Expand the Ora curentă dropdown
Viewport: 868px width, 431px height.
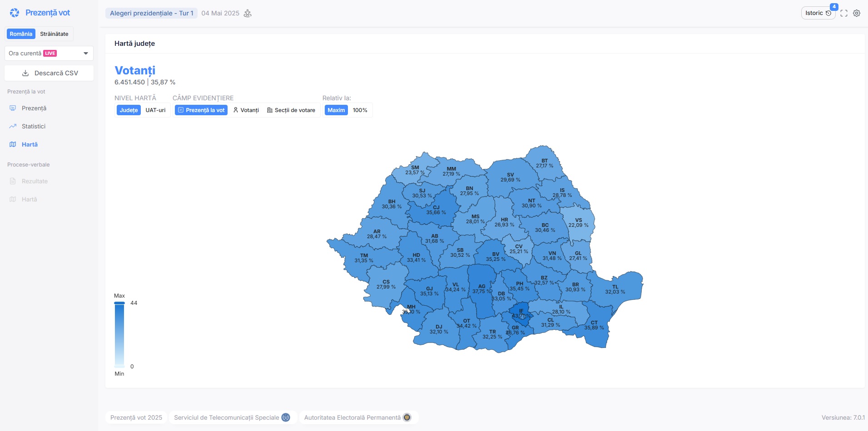49,53
